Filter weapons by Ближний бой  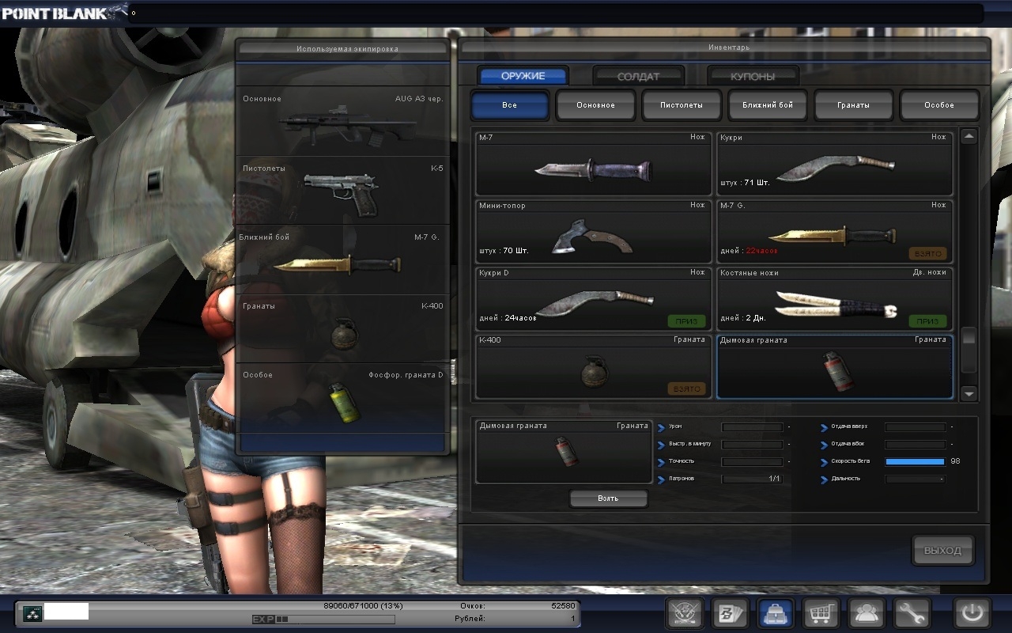(x=768, y=105)
